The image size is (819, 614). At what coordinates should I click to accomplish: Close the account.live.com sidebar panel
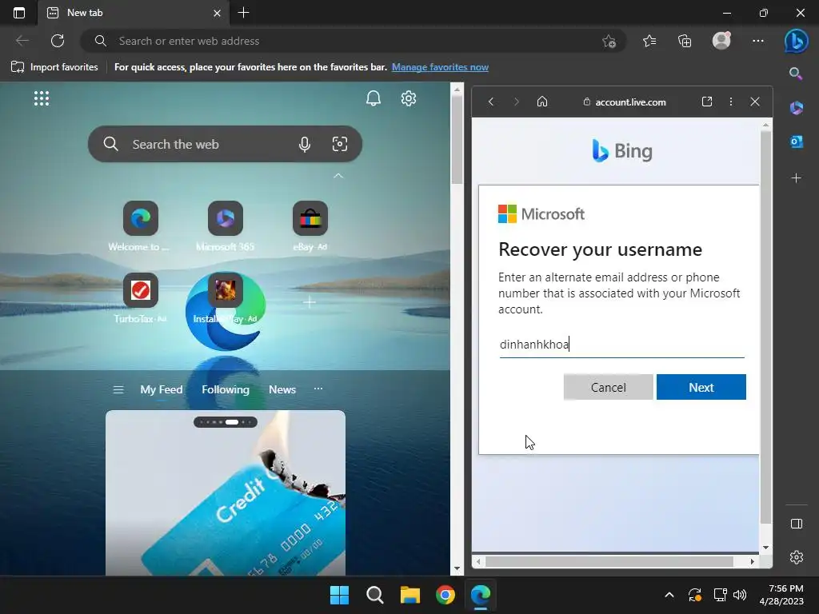tap(755, 102)
